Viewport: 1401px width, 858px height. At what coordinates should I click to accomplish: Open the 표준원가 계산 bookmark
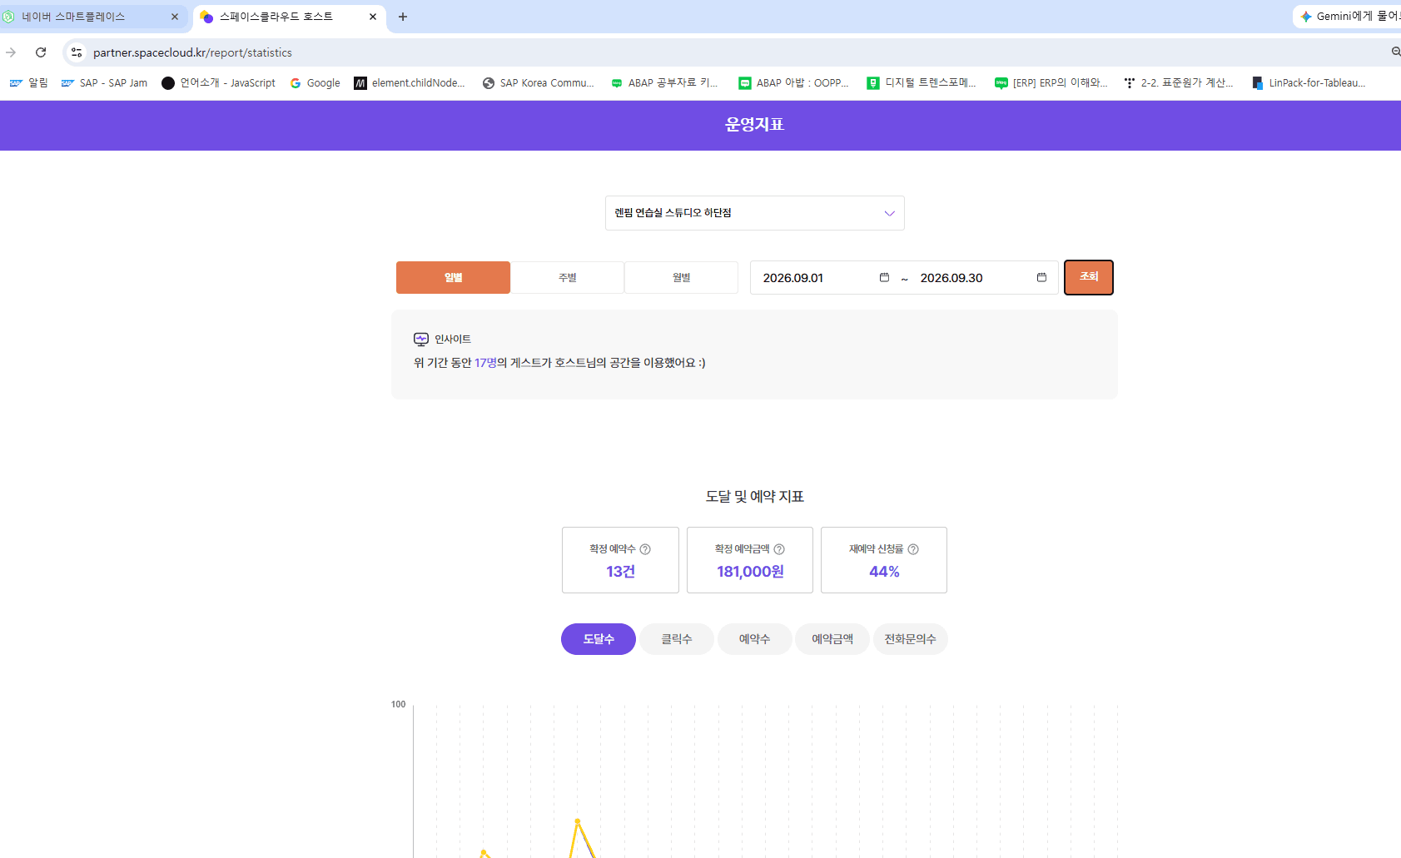click(1179, 83)
